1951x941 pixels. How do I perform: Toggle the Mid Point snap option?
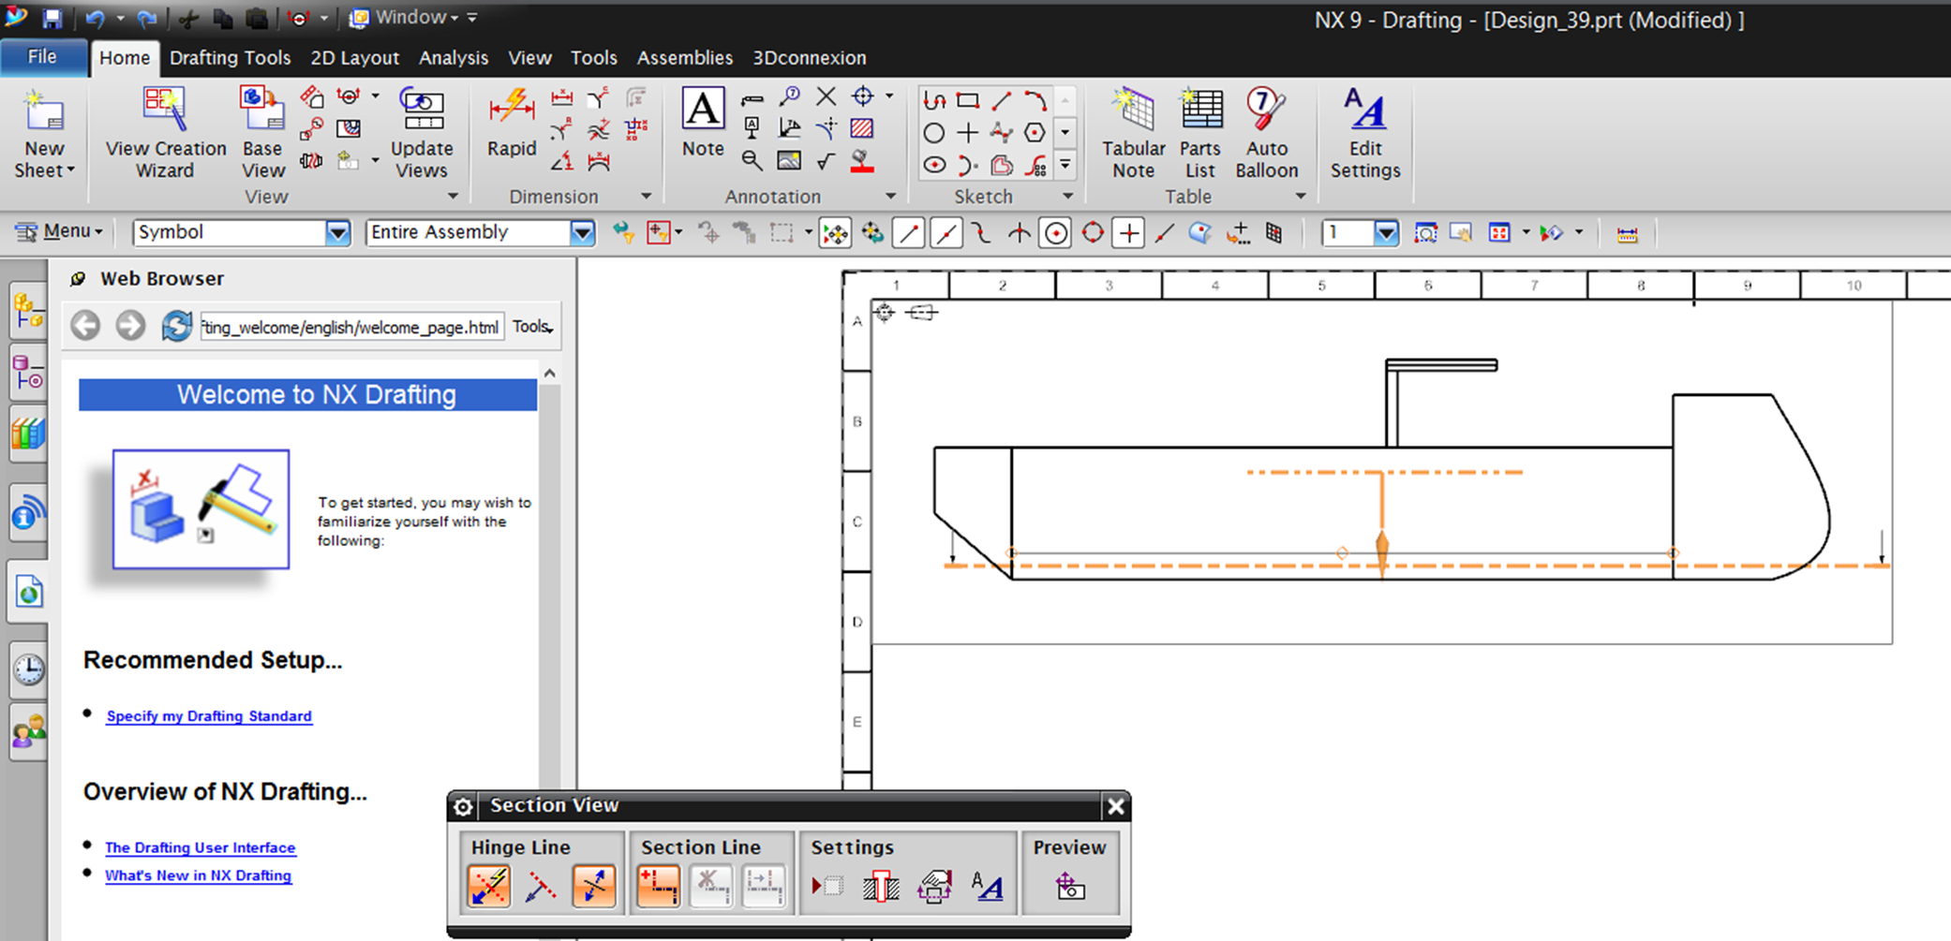click(x=946, y=233)
